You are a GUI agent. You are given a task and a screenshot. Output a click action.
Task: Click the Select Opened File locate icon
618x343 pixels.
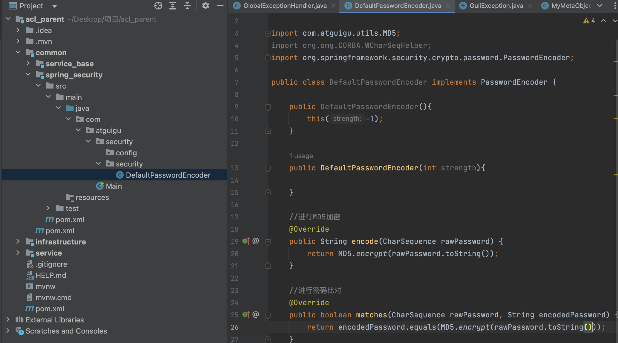(158, 6)
